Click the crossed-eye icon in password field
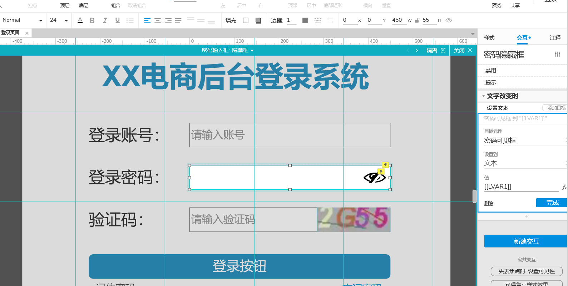568x286 pixels. pyautogui.click(x=374, y=177)
